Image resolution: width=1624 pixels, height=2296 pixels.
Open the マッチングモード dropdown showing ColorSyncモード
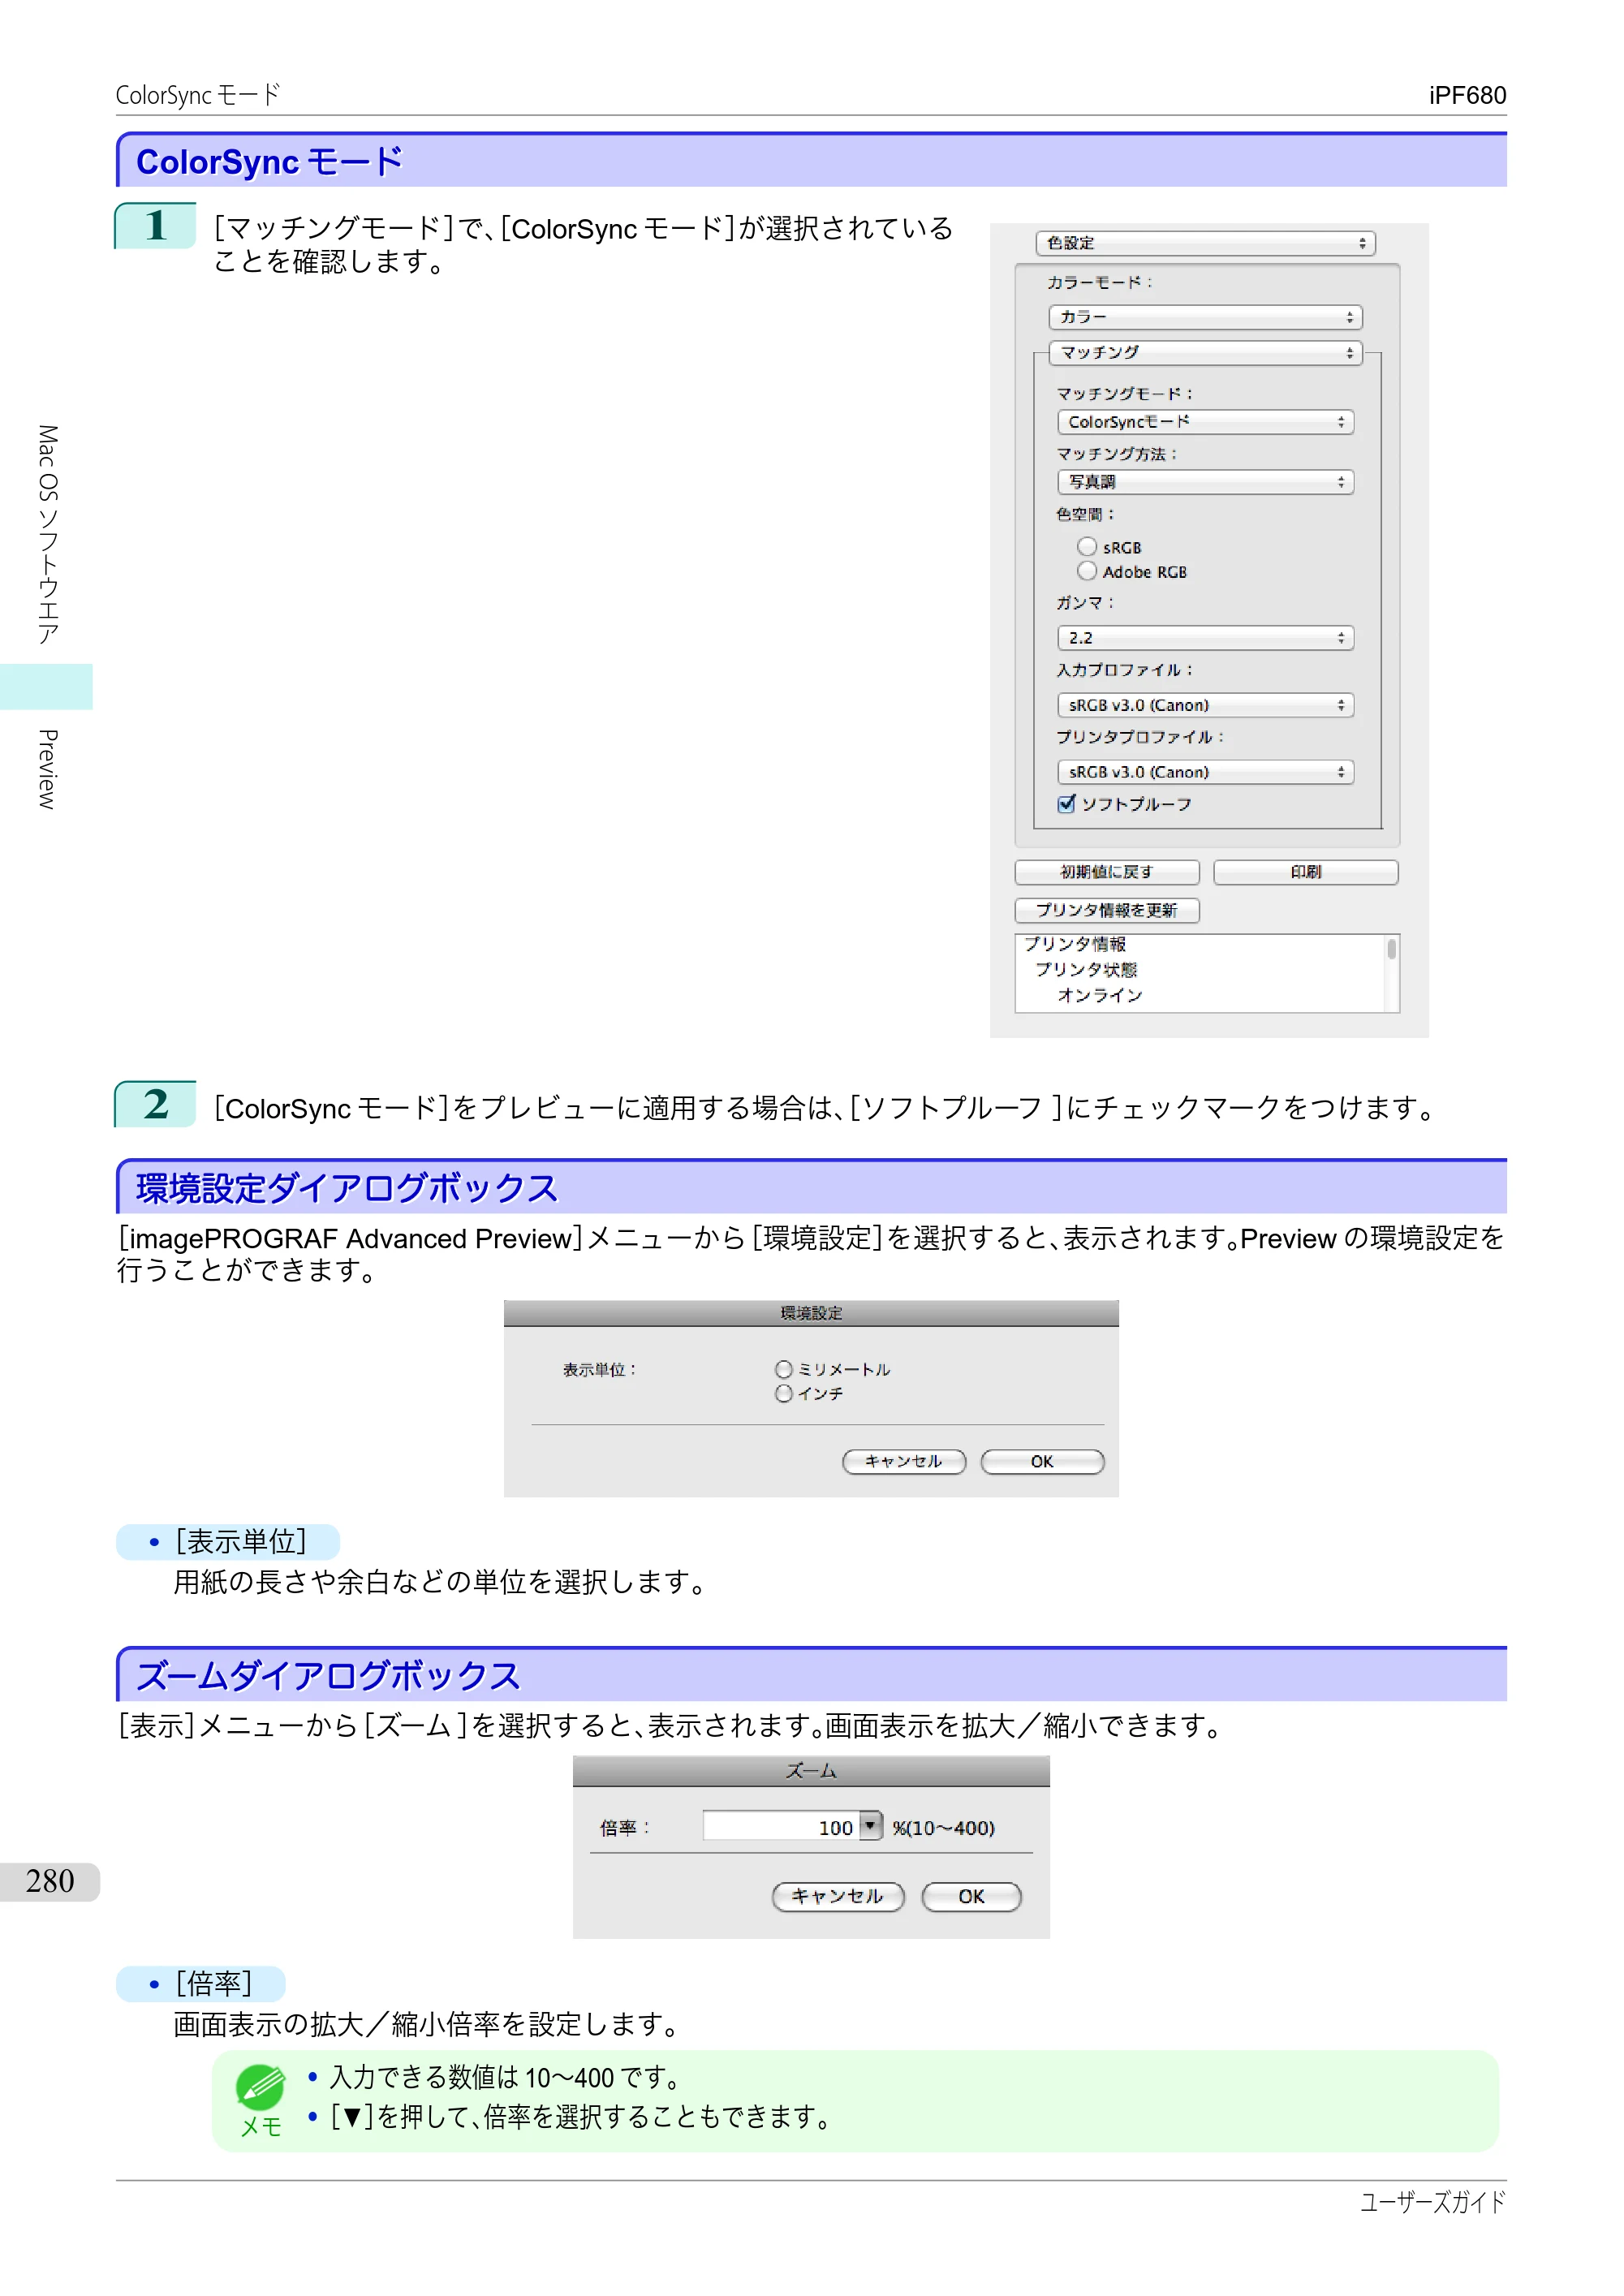pos(1205,422)
